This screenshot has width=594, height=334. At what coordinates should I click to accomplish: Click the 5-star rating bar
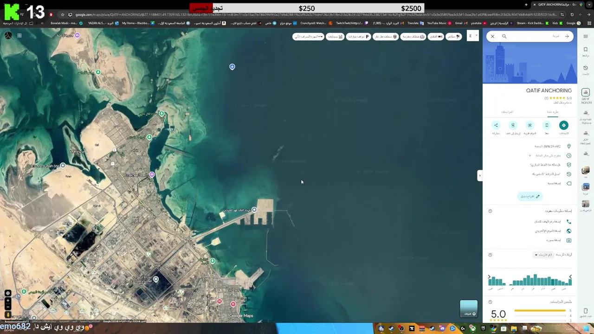pos(540,311)
